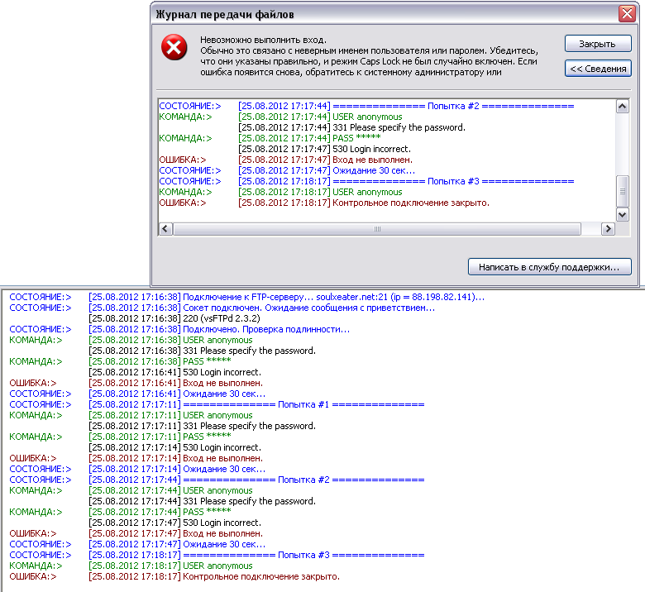
Task: Select lower log line '17:18:17] Попытка #3'
Action: point(217,555)
